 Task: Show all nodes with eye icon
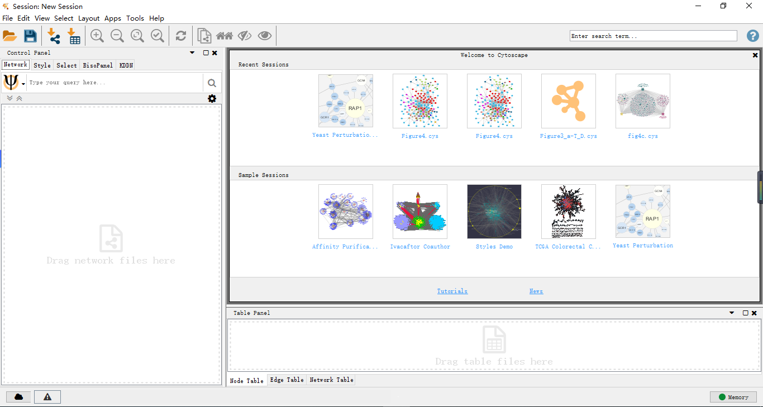click(x=265, y=36)
